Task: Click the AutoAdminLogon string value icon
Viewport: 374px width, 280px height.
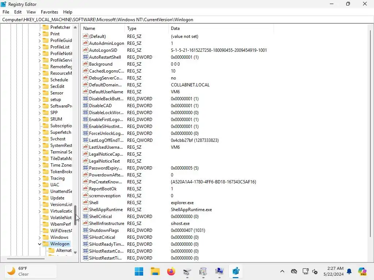Action: tap(85, 43)
